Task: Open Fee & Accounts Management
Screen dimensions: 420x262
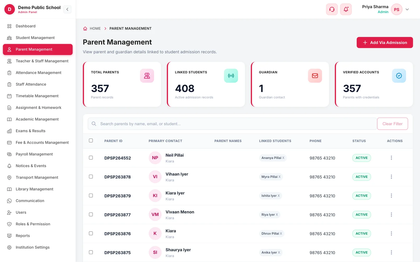Action: [x=38, y=143]
